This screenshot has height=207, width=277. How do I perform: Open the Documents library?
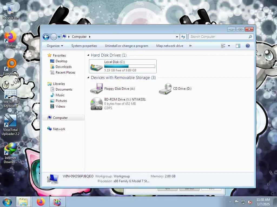pos(61,89)
